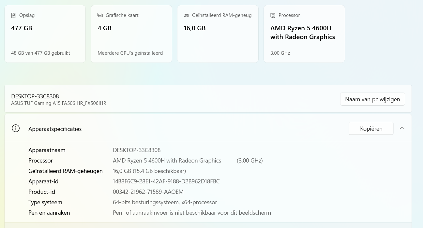The width and height of the screenshot is (423, 228).
Task: Click 48 GB van 477 GB gebruikt
Action: tap(40, 53)
